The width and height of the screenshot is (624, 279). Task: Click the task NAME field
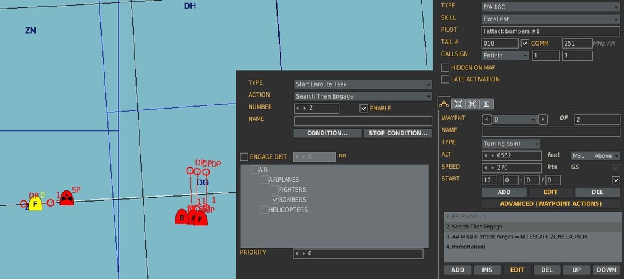pos(363,121)
